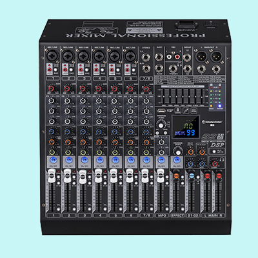Push the channel 2 red 48V phantom button
This screenshot has width=258, height=258.
click(x=65, y=70)
